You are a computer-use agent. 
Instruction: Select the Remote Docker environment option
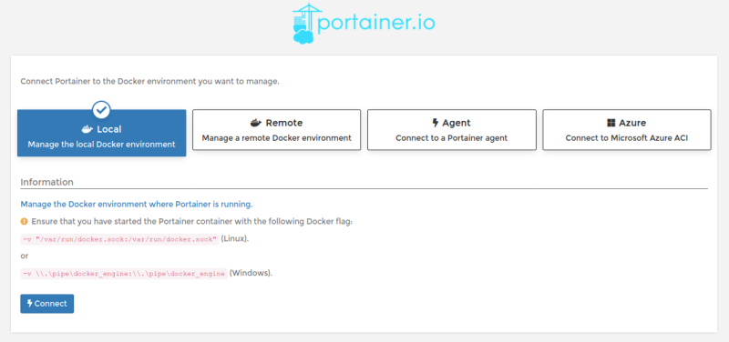(x=277, y=130)
